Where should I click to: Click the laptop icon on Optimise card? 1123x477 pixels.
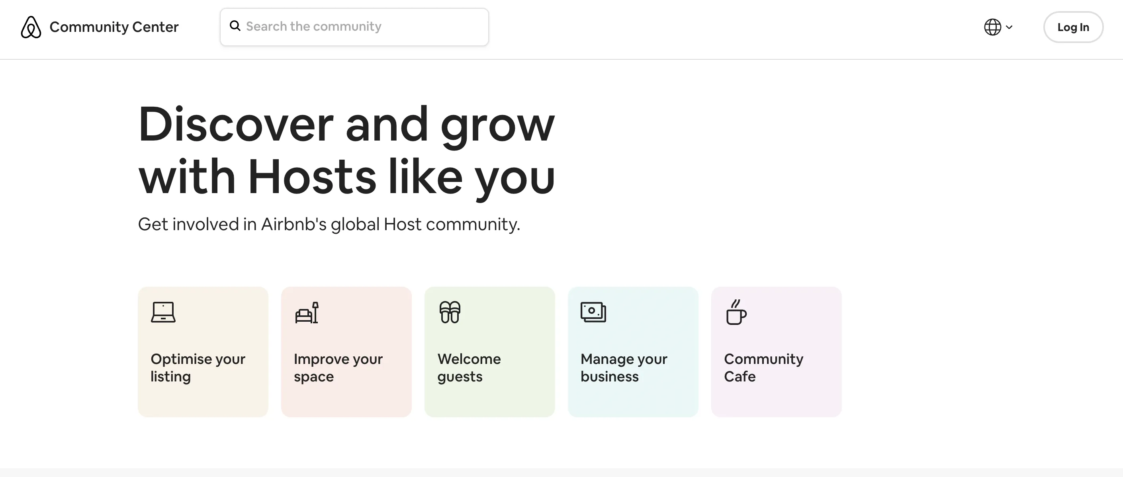tap(163, 312)
